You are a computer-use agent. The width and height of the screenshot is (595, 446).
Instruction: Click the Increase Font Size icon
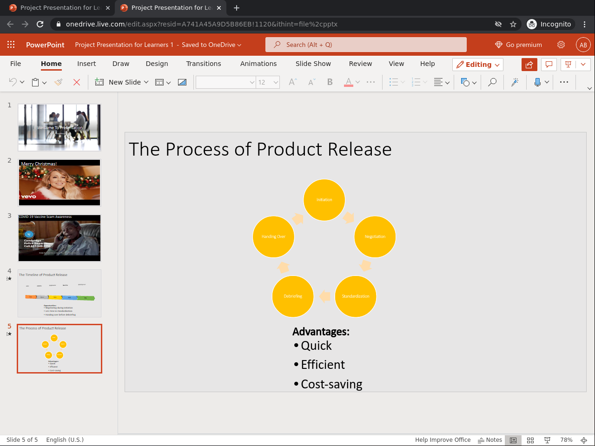[x=293, y=82]
